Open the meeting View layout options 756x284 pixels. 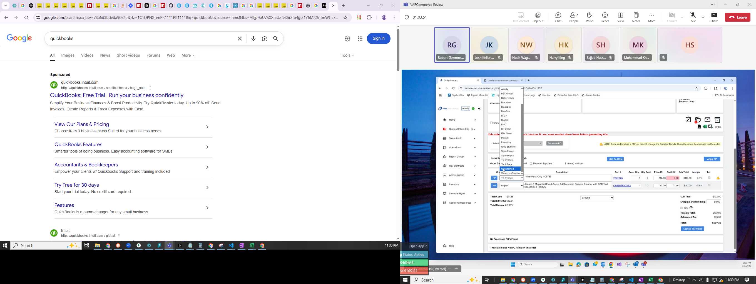point(620,17)
